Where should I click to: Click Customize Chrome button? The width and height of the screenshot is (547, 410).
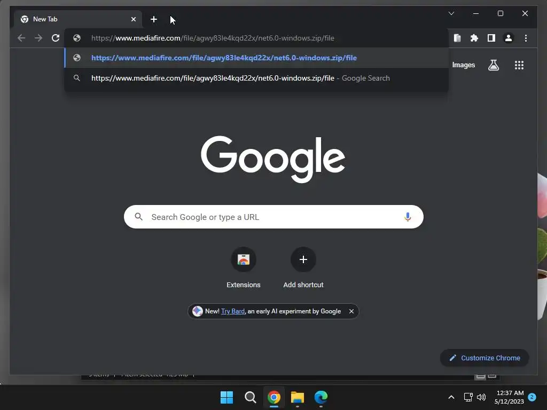point(485,358)
